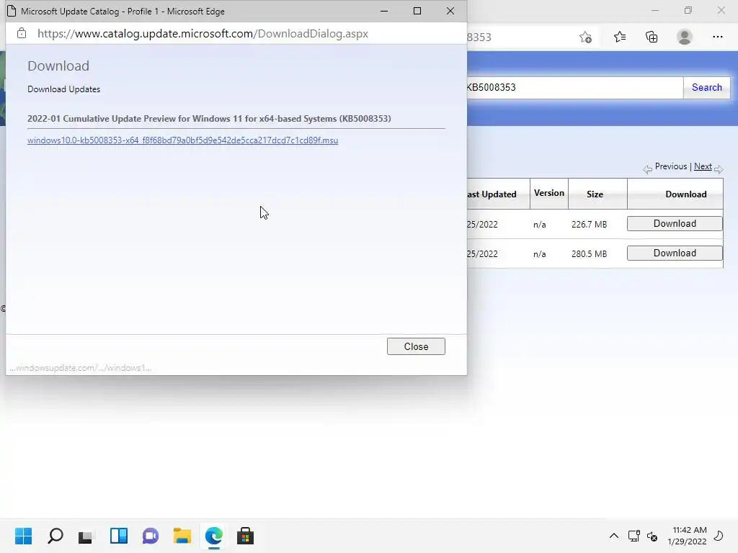The width and height of the screenshot is (738, 553).
Task: Maximize the Download dialog window
Action: click(x=417, y=11)
